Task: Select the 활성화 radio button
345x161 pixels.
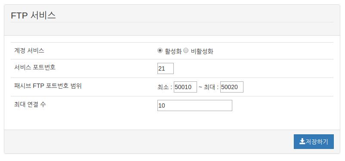Action: coord(160,51)
